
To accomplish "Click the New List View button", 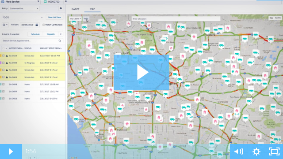I will [x=54, y=17].
